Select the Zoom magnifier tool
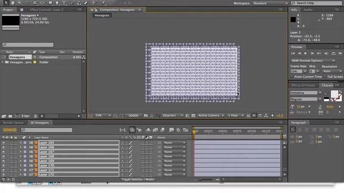Image resolution: width=344 pixels, height=193 pixels. (20, 3)
